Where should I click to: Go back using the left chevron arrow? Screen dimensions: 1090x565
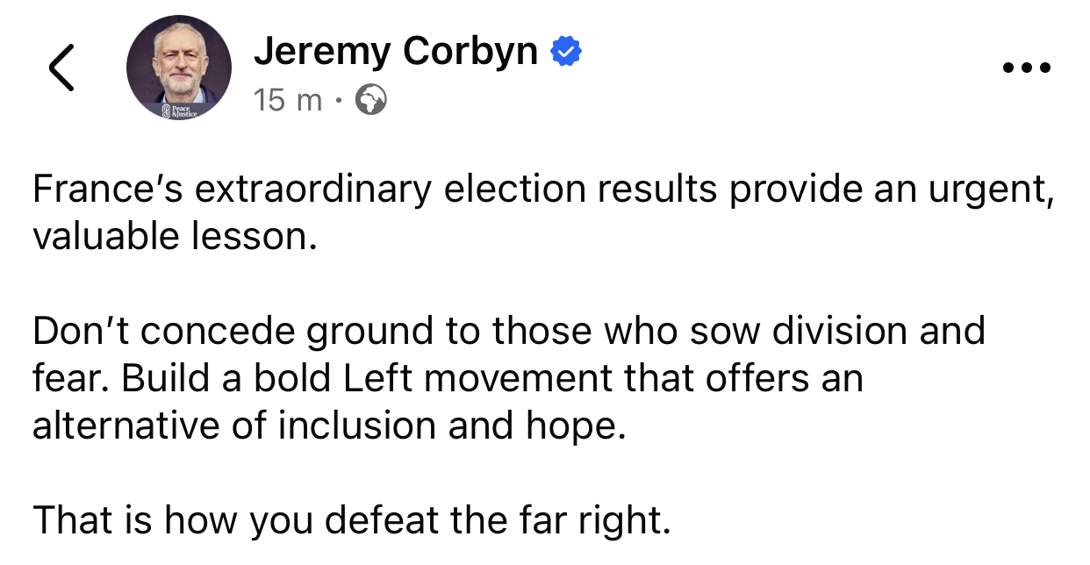tap(61, 68)
